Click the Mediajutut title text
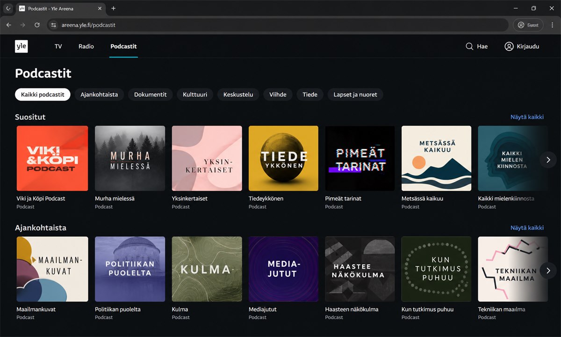Viewport: 561px width, 337px height. (x=263, y=309)
